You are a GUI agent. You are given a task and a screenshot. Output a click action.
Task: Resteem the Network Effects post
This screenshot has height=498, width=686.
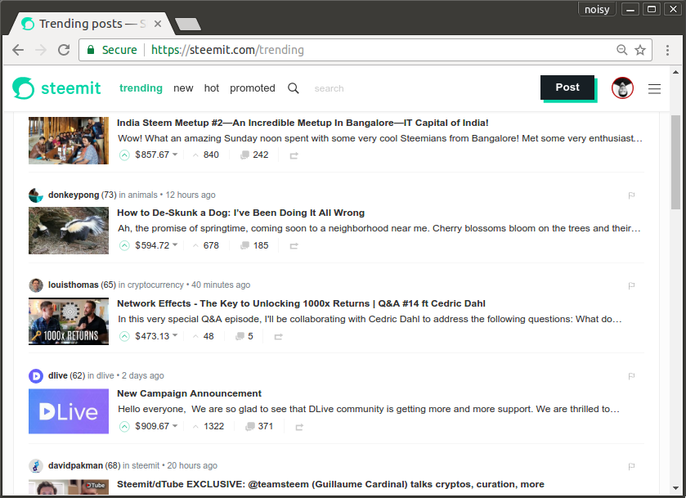click(x=278, y=337)
